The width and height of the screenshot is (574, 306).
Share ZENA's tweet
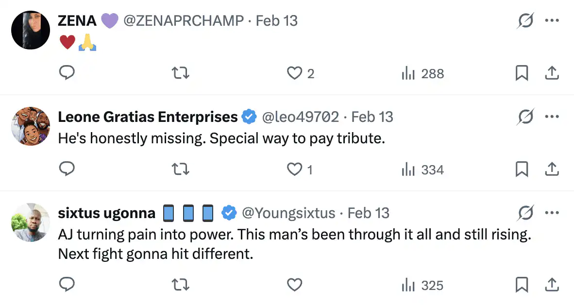(552, 73)
